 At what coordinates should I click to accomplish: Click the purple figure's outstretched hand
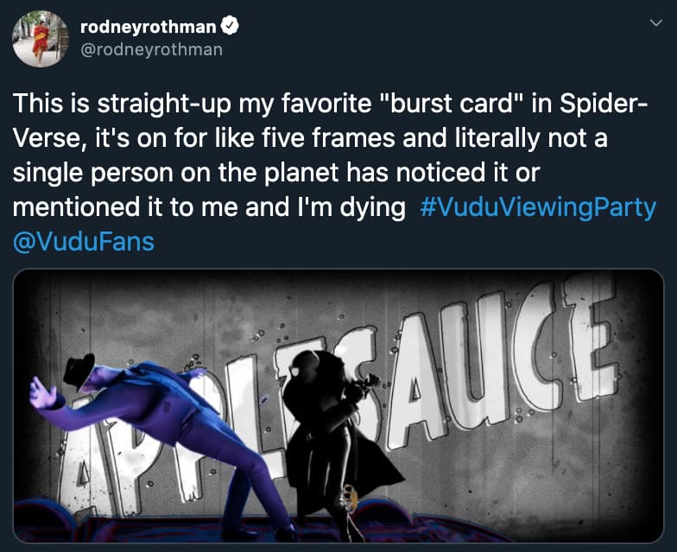[x=41, y=395]
